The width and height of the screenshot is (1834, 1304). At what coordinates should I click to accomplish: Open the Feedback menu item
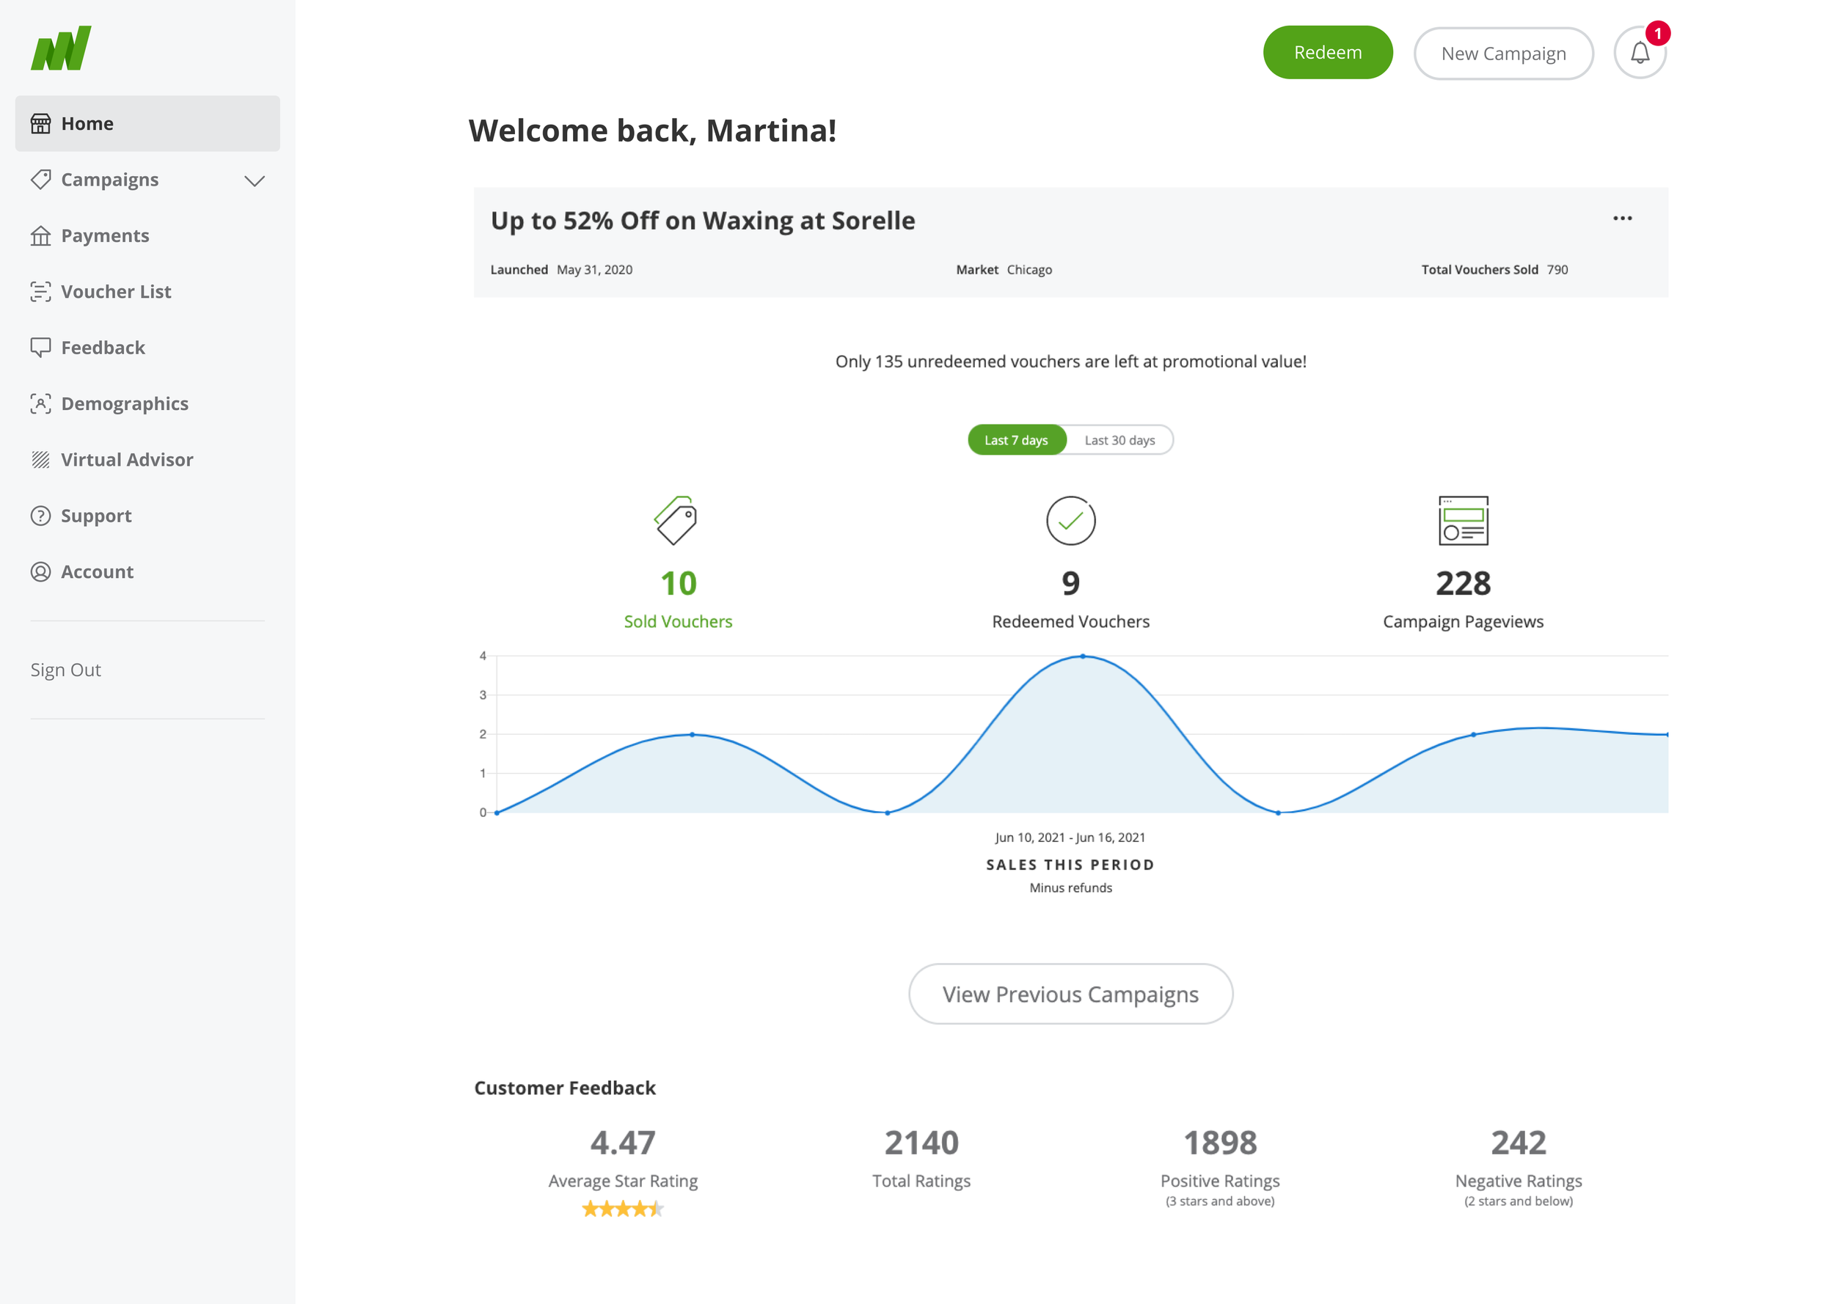click(103, 348)
